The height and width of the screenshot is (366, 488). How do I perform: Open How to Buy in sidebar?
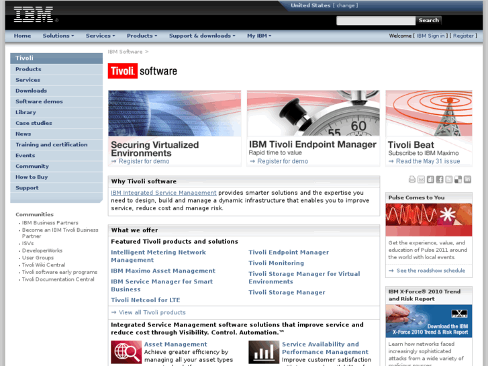tap(56, 177)
